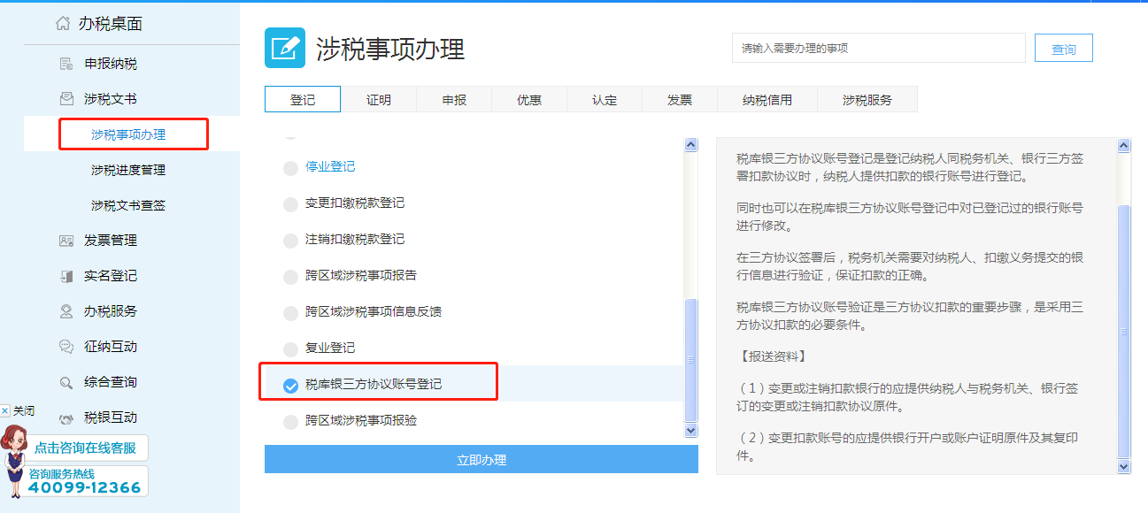Click the 发票管理 sidebar icon
Viewport: 1148px width, 513px height.
[66, 241]
